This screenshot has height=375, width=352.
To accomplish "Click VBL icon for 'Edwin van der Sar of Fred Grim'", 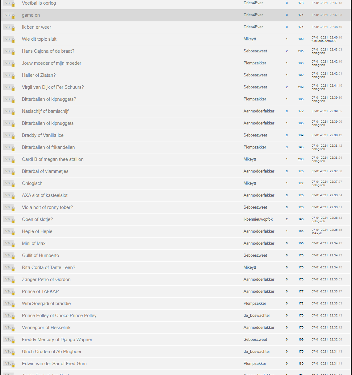I will (x=9, y=364).
